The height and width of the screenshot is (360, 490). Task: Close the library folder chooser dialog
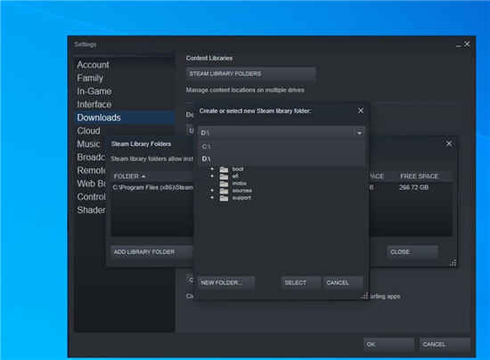pos(360,110)
